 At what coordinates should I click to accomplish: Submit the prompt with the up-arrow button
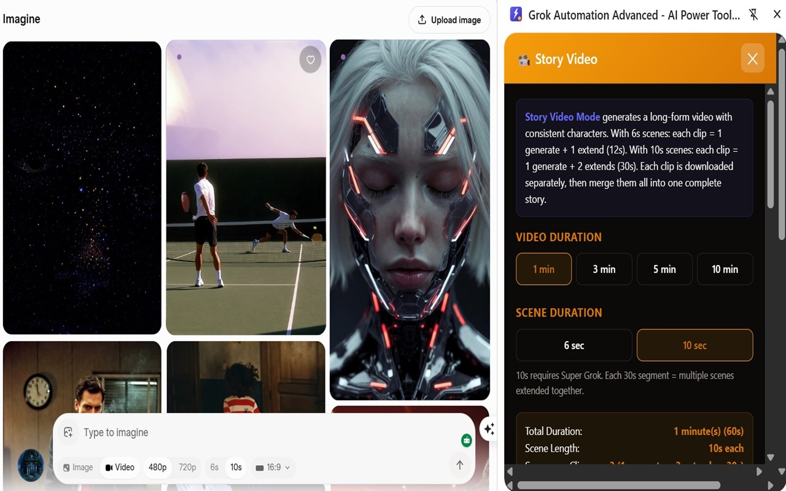tap(459, 465)
